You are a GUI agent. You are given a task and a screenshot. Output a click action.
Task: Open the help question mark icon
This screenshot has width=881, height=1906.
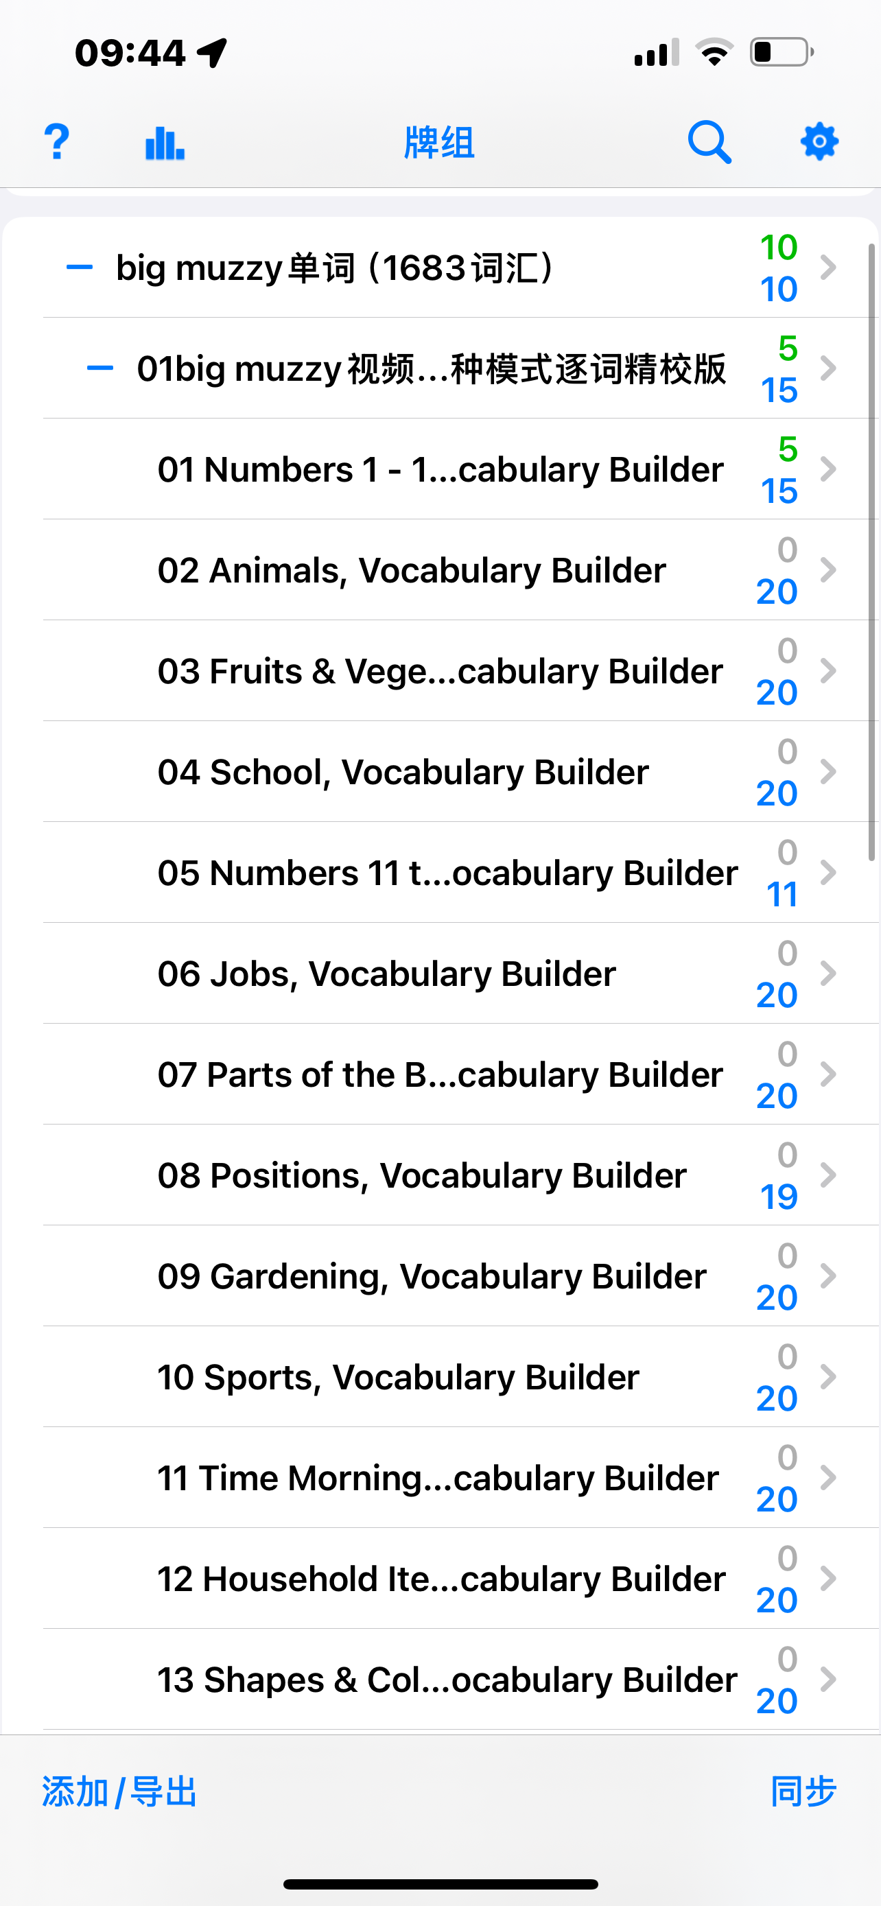[57, 141]
